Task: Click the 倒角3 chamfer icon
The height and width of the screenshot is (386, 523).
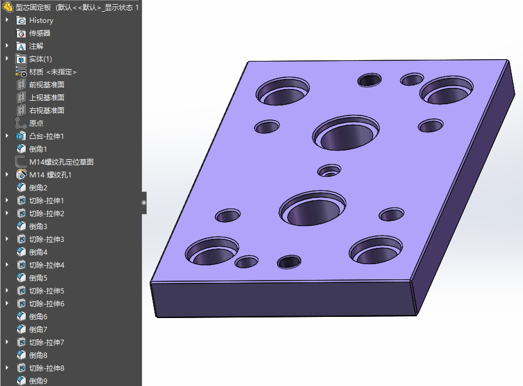Action: (x=21, y=227)
